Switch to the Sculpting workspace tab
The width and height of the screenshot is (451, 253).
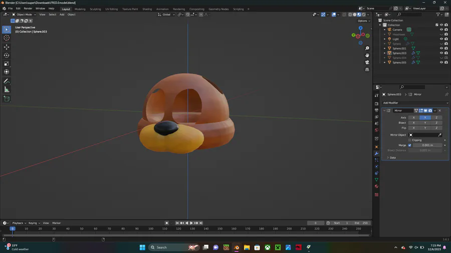(95, 9)
